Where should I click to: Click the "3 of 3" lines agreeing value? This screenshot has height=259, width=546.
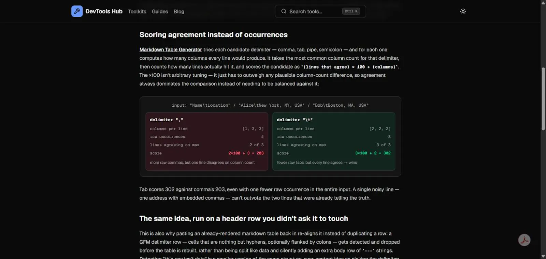pyautogui.click(x=384, y=145)
